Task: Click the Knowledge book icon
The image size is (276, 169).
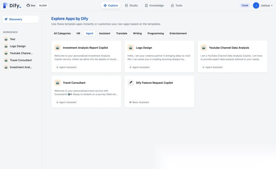Action: pos(146,5)
